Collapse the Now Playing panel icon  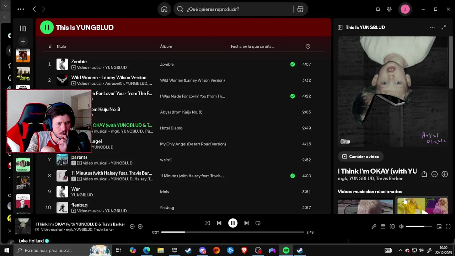click(x=340, y=27)
